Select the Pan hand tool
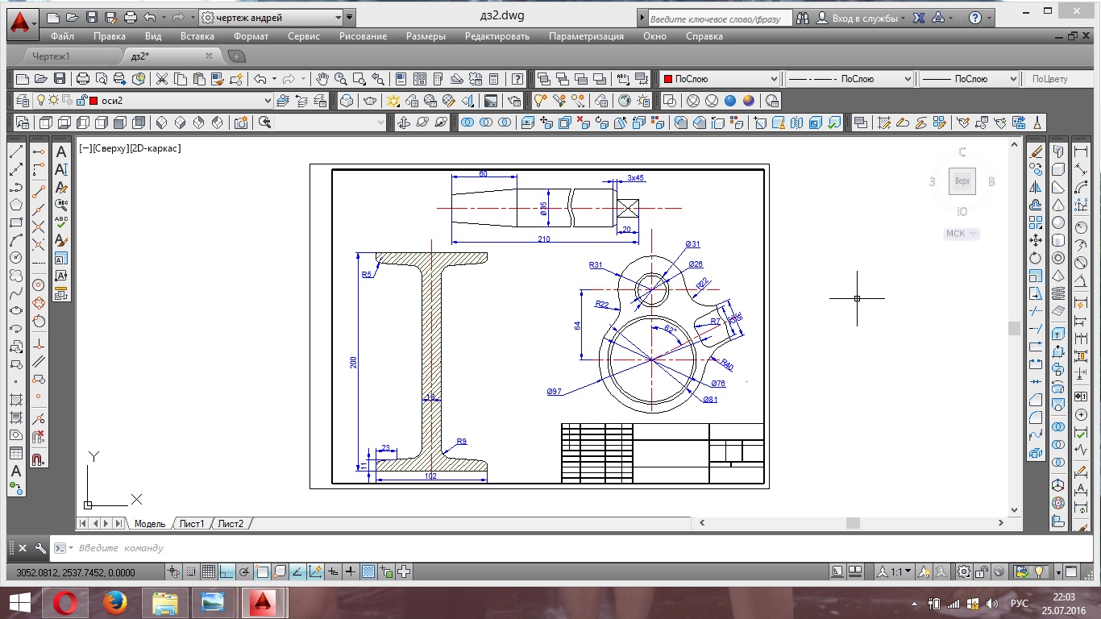The image size is (1101, 619). (x=322, y=79)
